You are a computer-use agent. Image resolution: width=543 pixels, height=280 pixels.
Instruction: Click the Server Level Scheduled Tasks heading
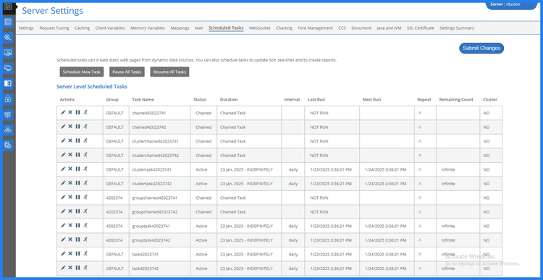92,87
